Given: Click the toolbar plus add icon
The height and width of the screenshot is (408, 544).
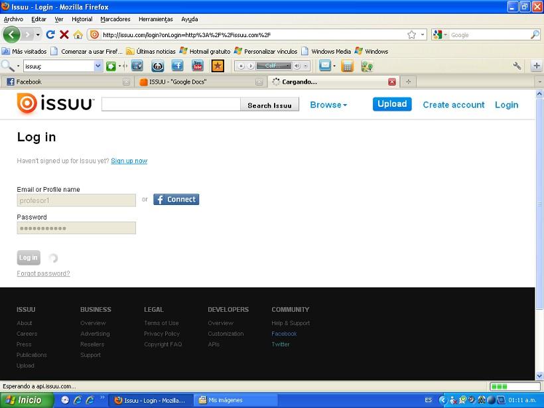Looking at the screenshot, I should [x=536, y=66].
